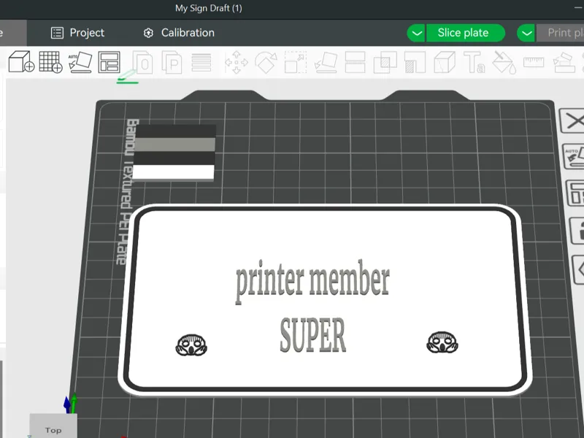This screenshot has height=438, width=584.
Task: Open the Calibration tab
Action: click(x=179, y=33)
